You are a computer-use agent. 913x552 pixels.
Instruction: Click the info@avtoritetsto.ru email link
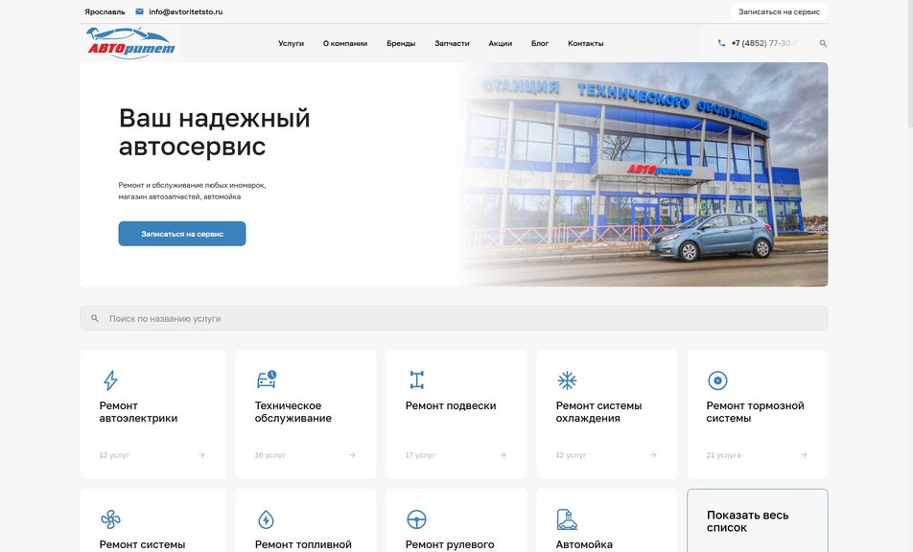[x=186, y=11]
